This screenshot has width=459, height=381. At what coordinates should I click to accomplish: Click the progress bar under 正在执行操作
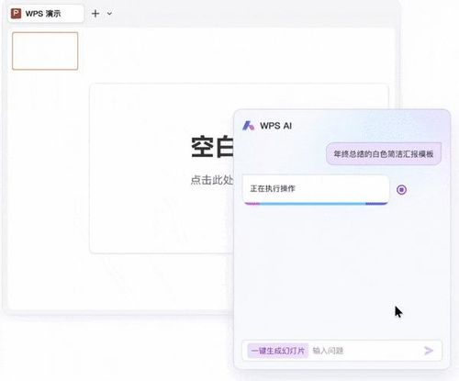point(316,203)
